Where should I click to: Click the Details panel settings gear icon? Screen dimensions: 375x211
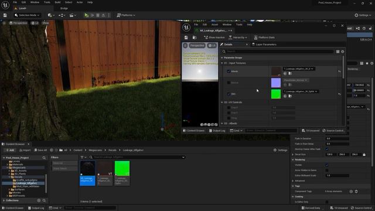pos(342,52)
